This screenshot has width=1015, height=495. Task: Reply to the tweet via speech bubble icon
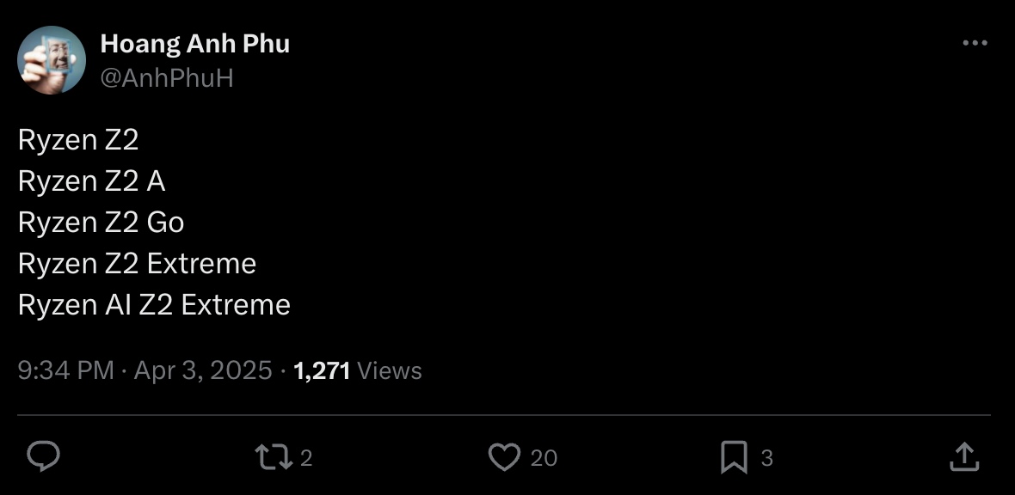click(43, 457)
